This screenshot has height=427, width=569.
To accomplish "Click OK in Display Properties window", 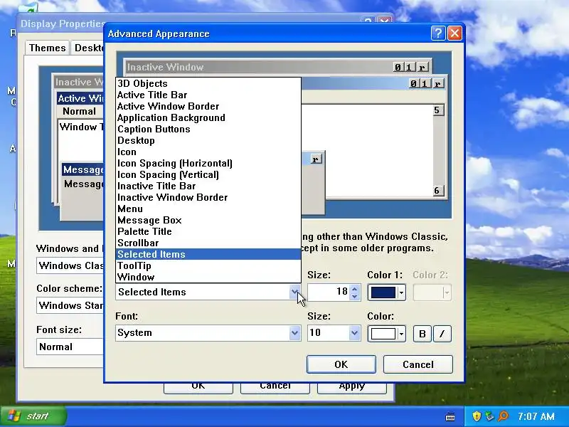I will tap(198, 387).
